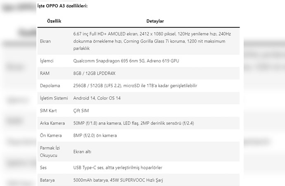Click the 5000mAh batarya details

pos(118,180)
